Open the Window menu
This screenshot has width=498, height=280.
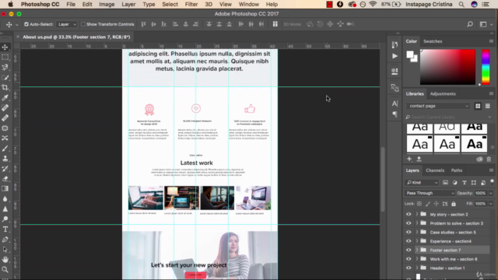point(249,5)
